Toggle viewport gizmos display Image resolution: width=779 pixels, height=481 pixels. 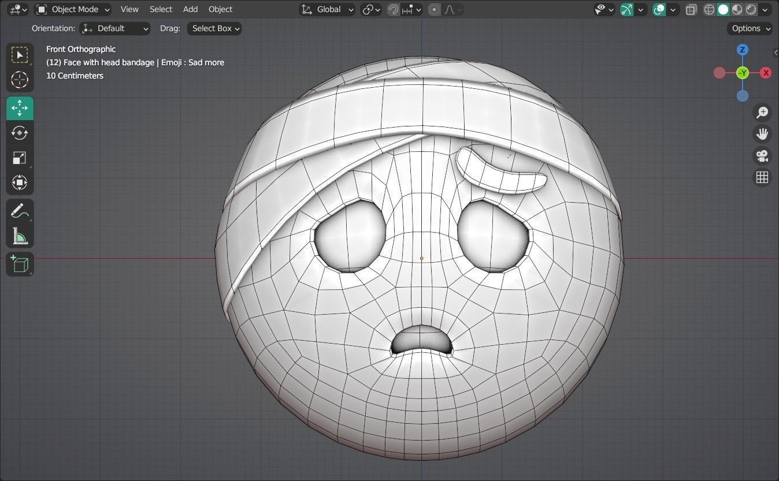point(626,9)
